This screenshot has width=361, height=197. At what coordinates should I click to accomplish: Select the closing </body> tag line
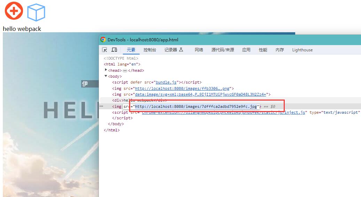click(x=116, y=124)
